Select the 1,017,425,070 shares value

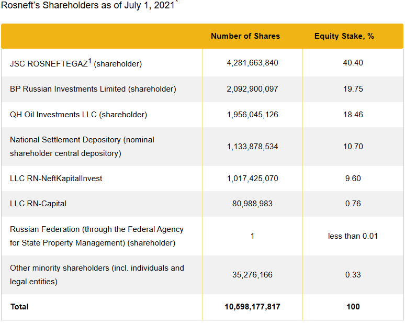(x=252, y=179)
